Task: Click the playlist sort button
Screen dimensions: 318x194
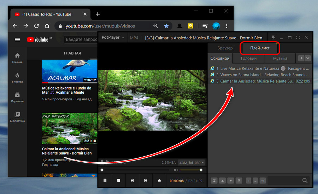Action: pyautogui.click(x=263, y=181)
